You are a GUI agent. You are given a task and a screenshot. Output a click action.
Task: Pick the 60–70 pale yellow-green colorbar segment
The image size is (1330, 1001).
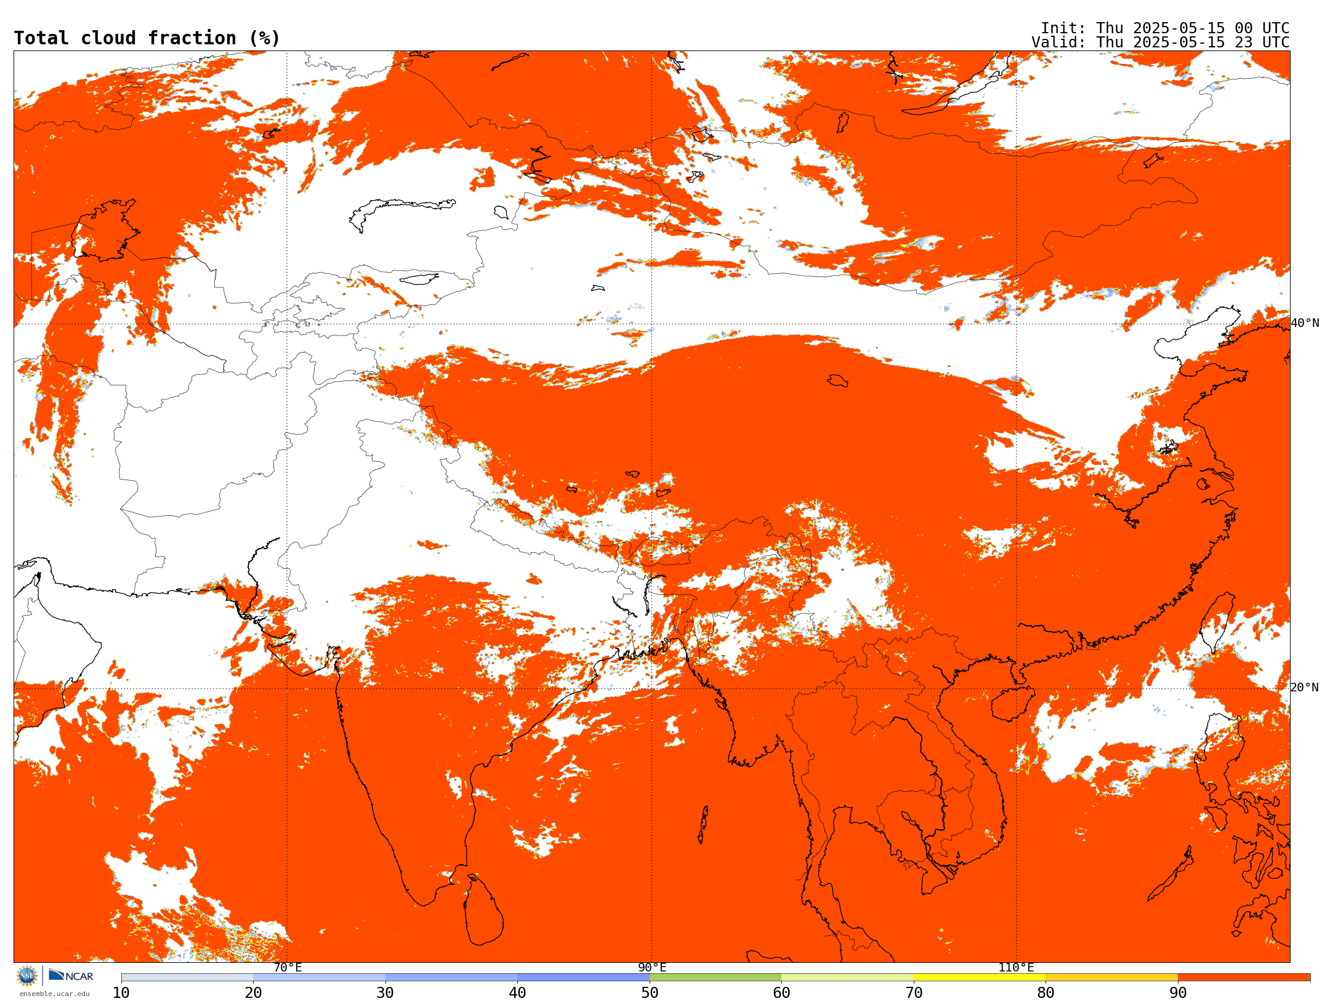(x=848, y=978)
